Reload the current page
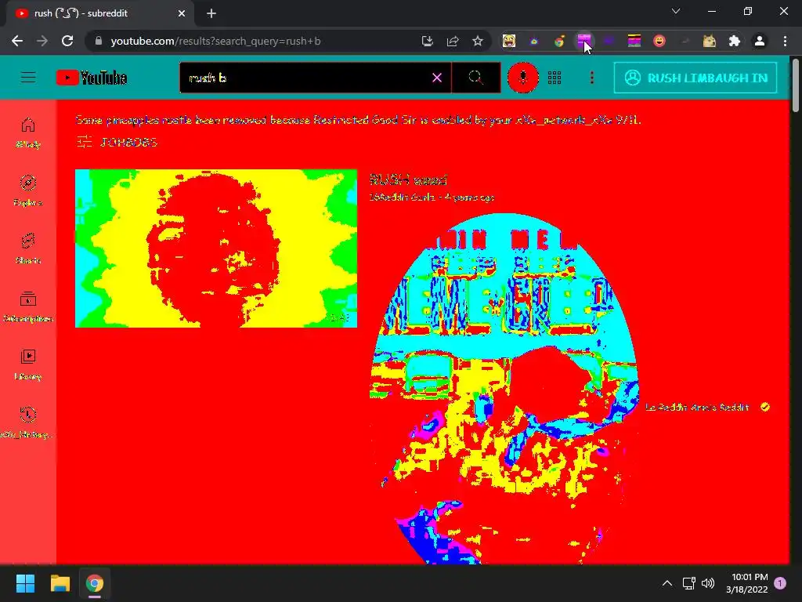This screenshot has height=602, width=802. pos(67,41)
